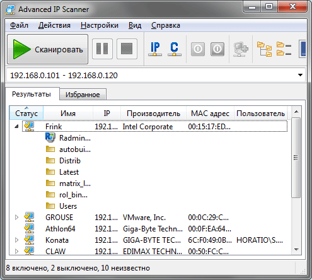
Task: Click the EDIMAX TECHN... manufacturer cell
Action: 153,251
